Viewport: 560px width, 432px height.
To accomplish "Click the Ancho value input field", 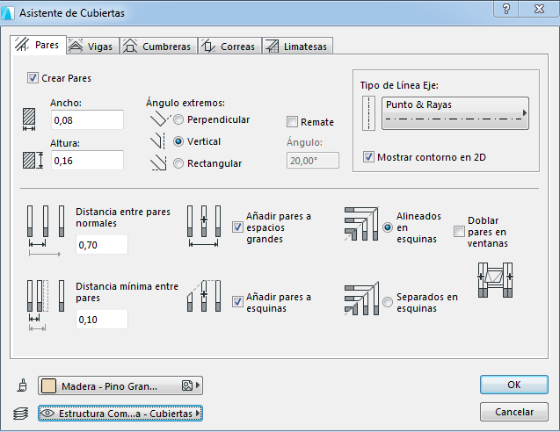I will [86, 119].
